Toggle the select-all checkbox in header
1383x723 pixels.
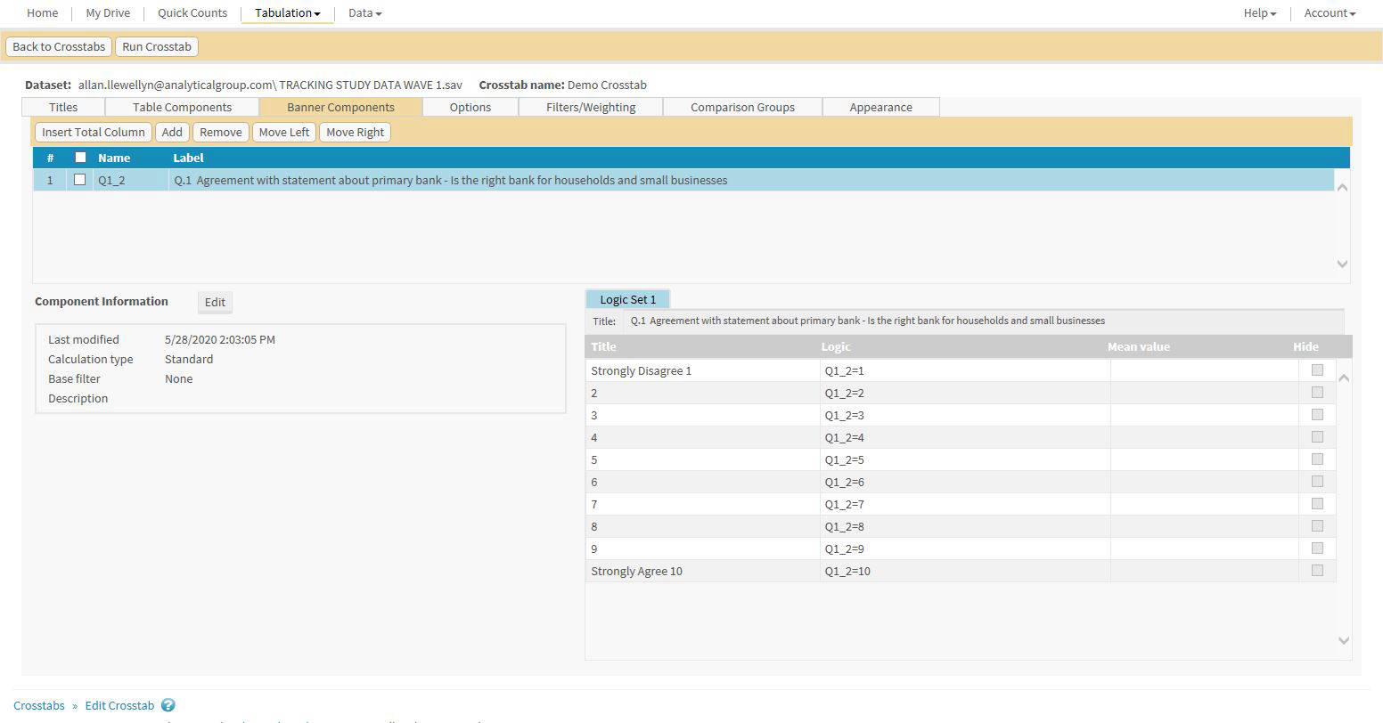click(80, 158)
